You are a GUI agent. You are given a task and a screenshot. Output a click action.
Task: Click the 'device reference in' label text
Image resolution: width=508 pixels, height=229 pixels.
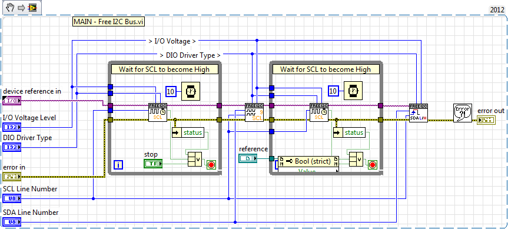point(32,91)
